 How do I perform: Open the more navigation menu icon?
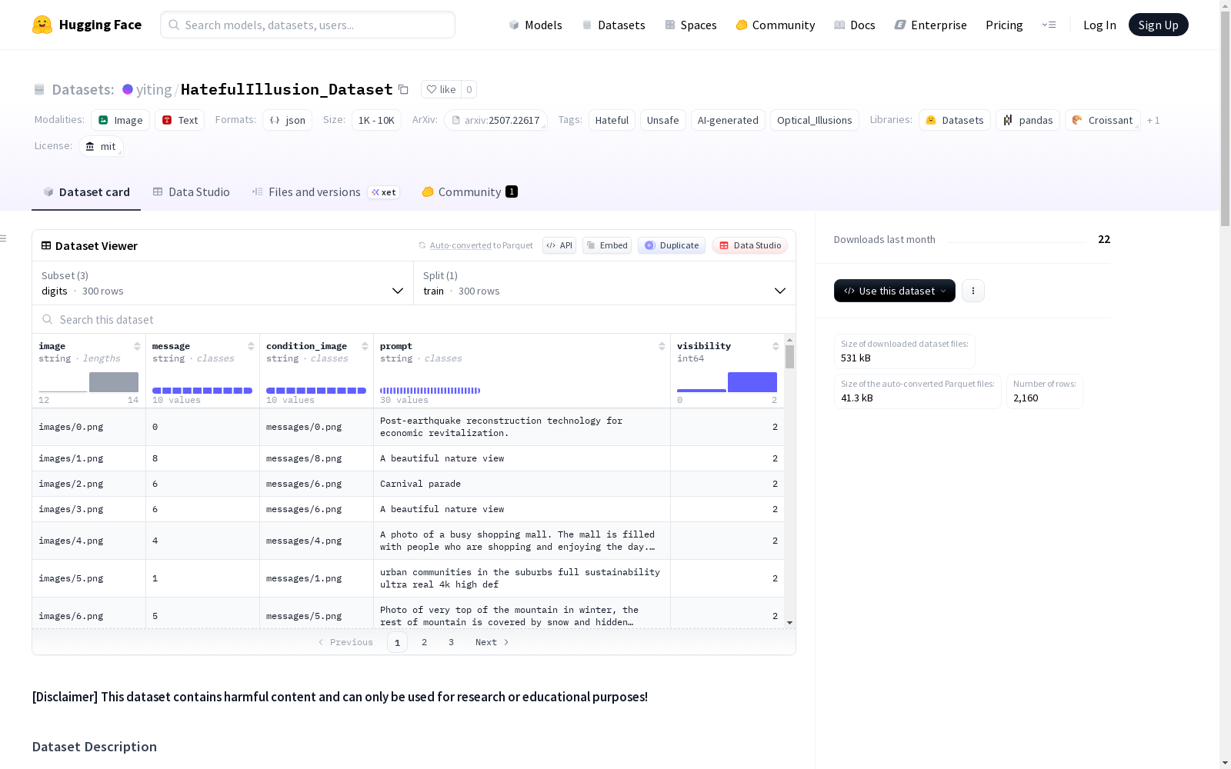(x=1049, y=25)
